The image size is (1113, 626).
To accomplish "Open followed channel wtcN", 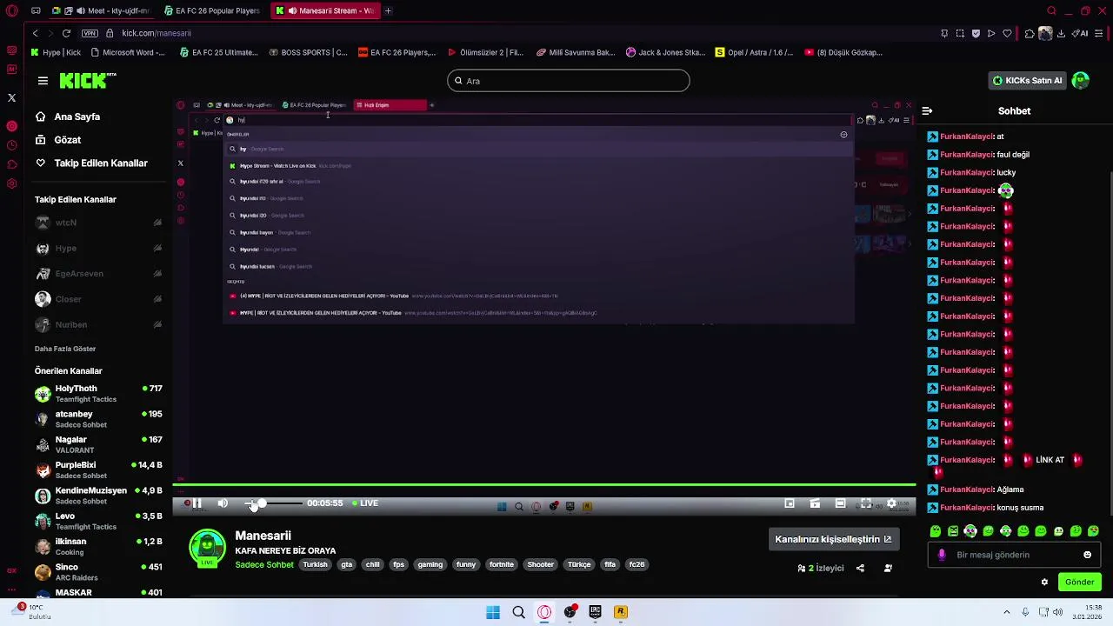I will pyautogui.click(x=98, y=223).
